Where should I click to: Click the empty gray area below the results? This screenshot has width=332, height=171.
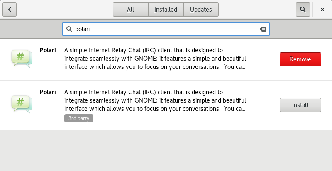point(166,150)
